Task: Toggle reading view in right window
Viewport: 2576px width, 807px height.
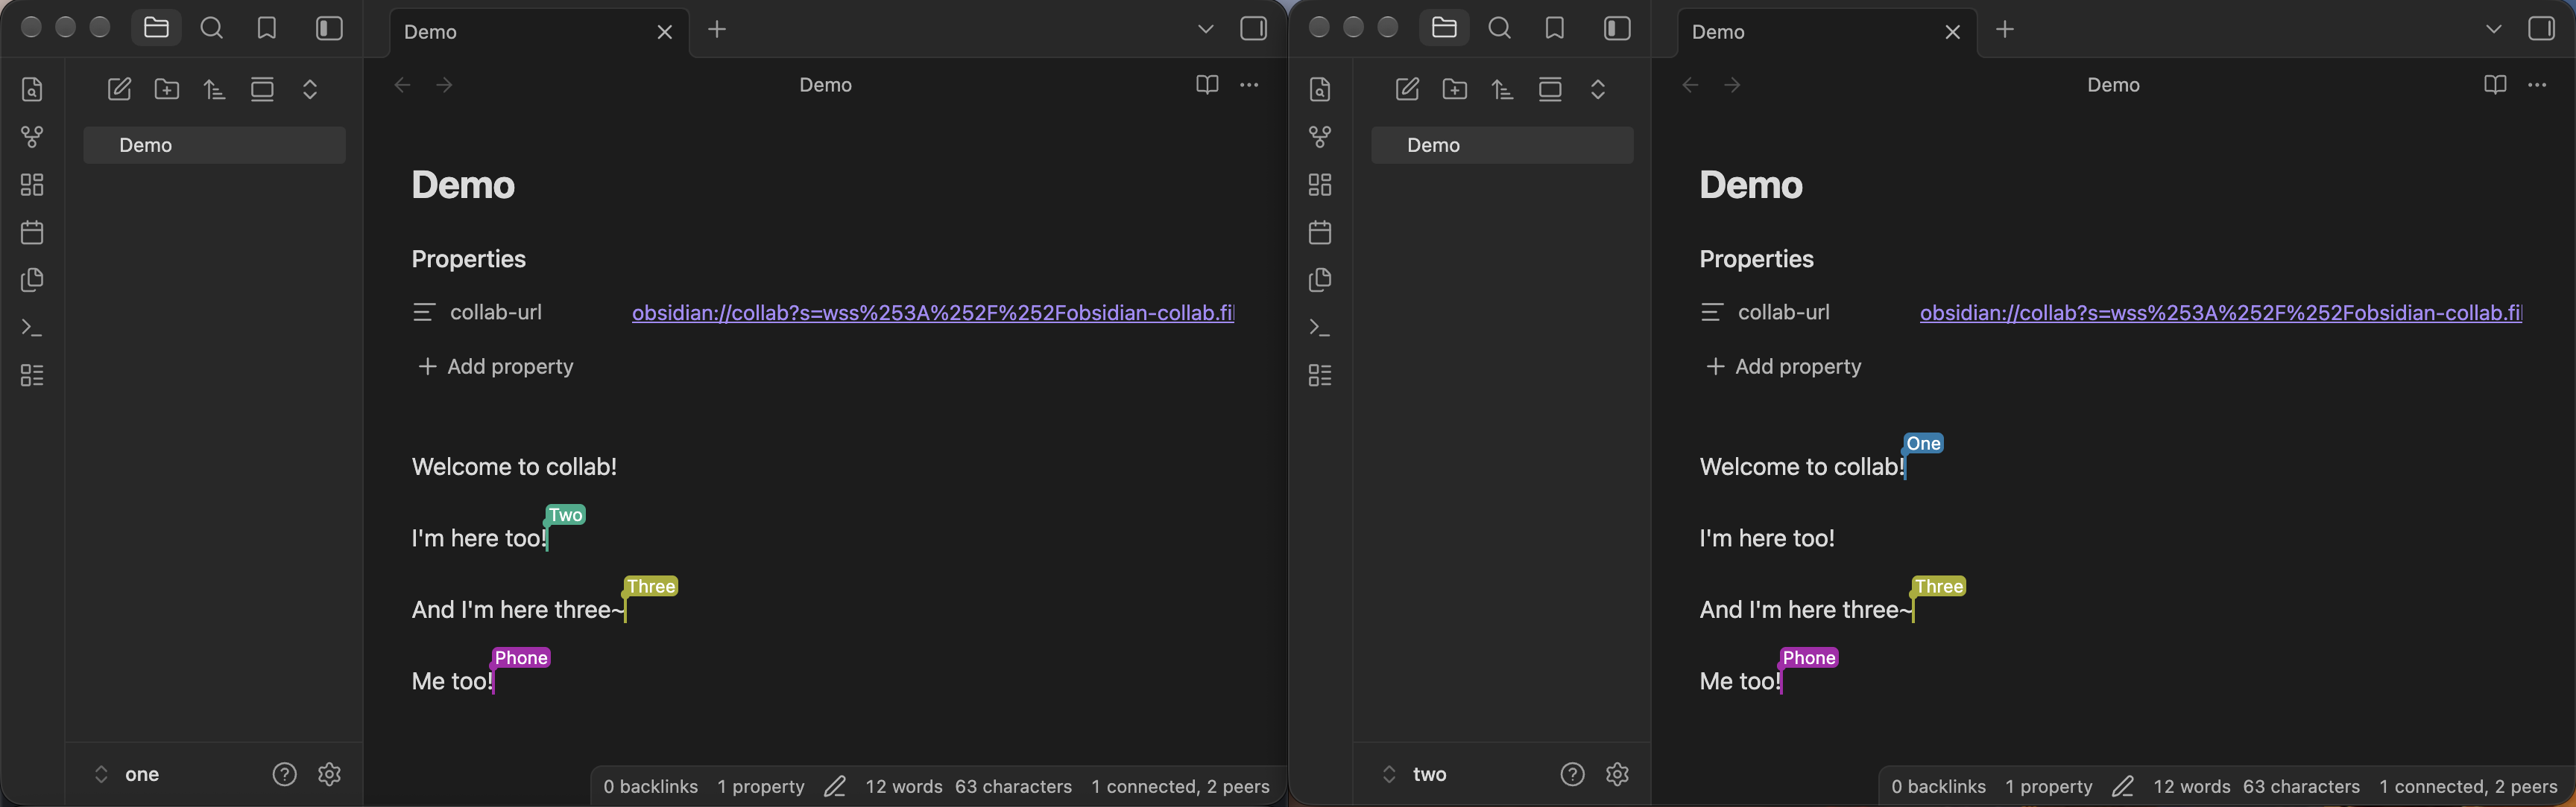Action: pyautogui.click(x=2495, y=85)
